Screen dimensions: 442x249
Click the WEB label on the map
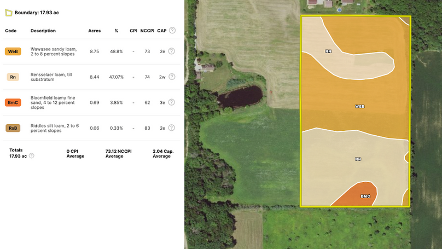click(359, 107)
